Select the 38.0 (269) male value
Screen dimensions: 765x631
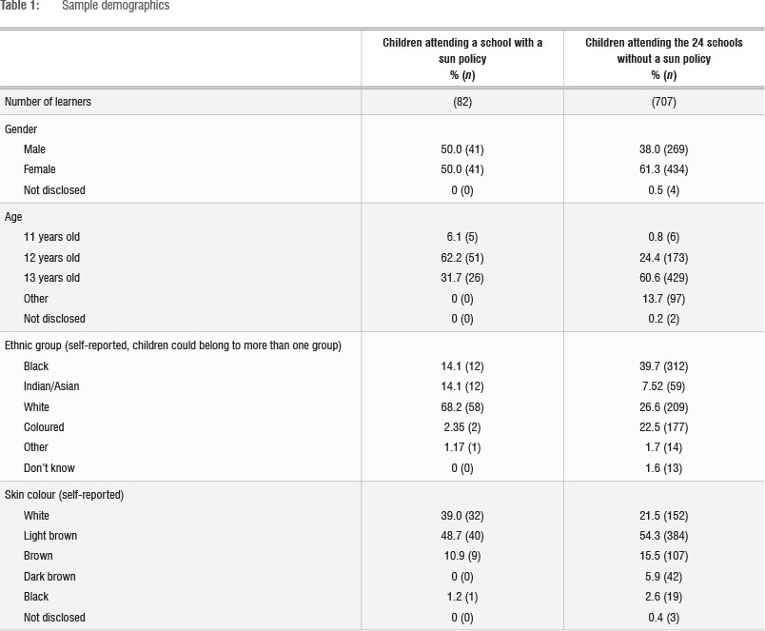[x=663, y=149]
